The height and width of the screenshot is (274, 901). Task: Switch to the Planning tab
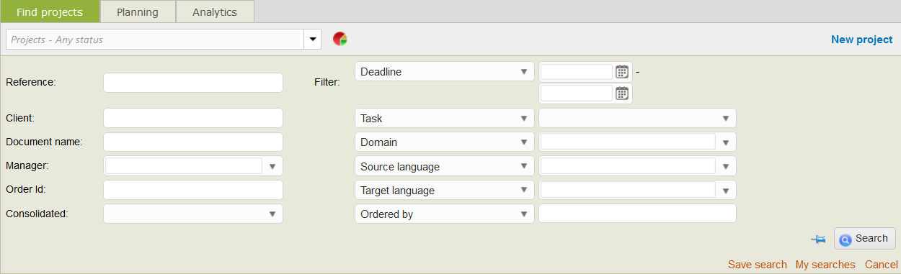[x=138, y=12]
